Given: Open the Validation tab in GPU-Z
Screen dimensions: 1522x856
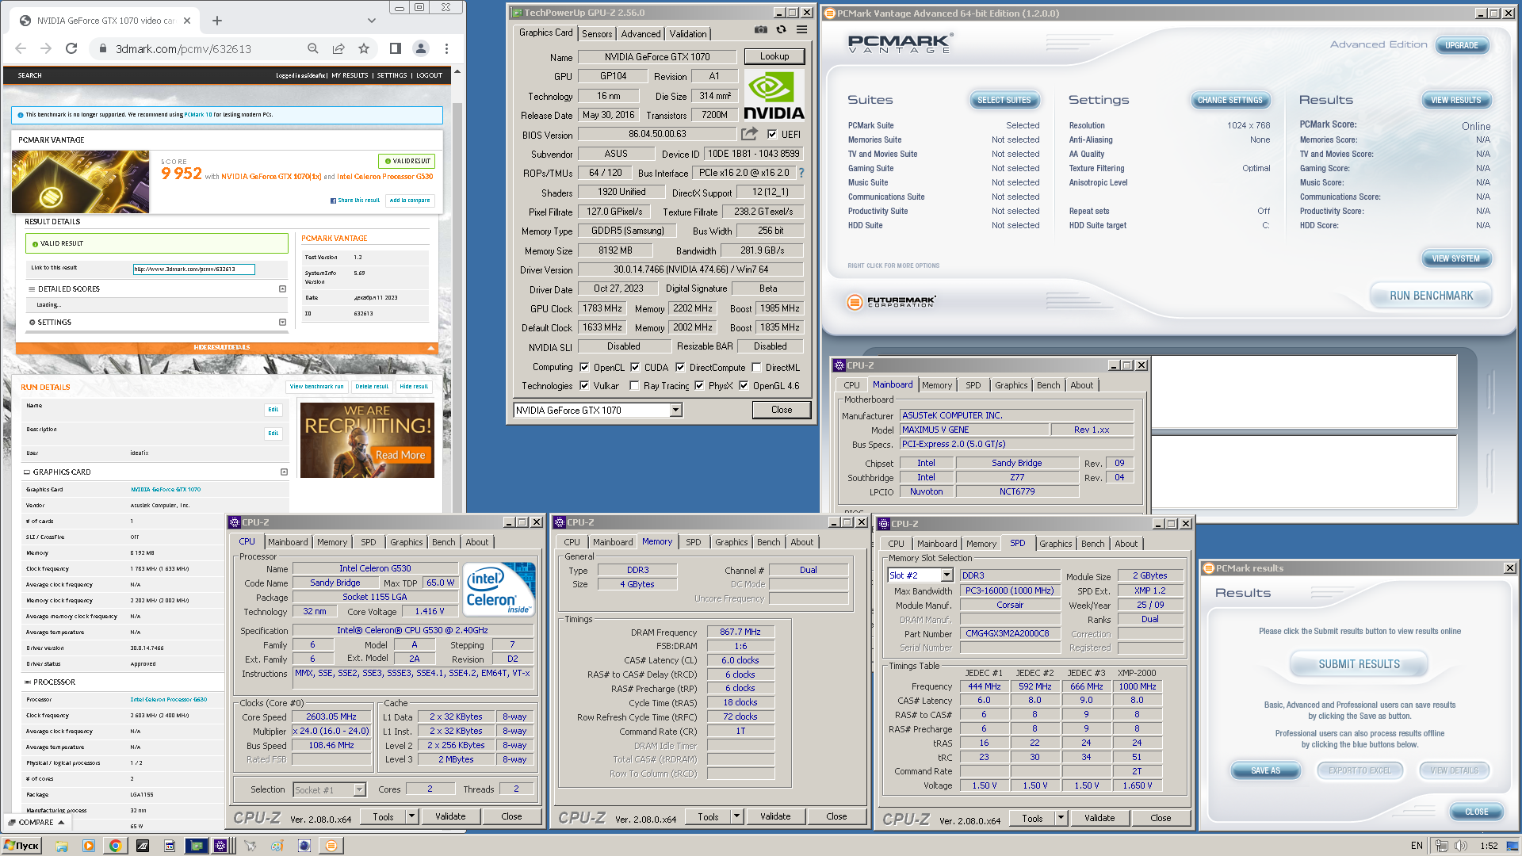Looking at the screenshot, I should 688,34.
